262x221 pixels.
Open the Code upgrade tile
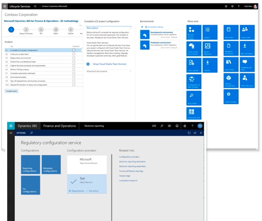pos(194,65)
